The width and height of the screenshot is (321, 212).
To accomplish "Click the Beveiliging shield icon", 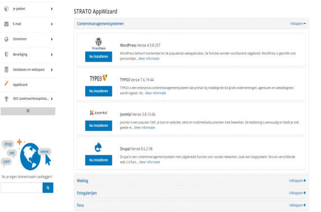I will [x=7, y=54].
